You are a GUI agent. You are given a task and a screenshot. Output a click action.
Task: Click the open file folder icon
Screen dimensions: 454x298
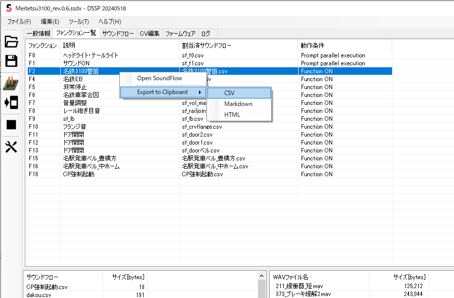[x=11, y=42]
